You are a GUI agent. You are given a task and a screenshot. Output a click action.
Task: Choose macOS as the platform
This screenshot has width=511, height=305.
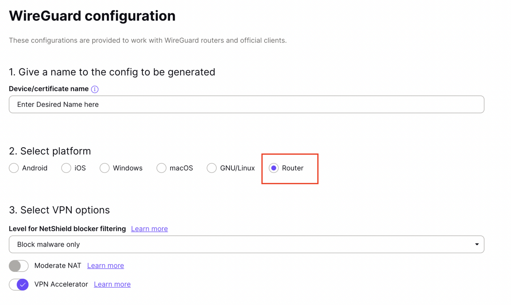tap(161, 168)
